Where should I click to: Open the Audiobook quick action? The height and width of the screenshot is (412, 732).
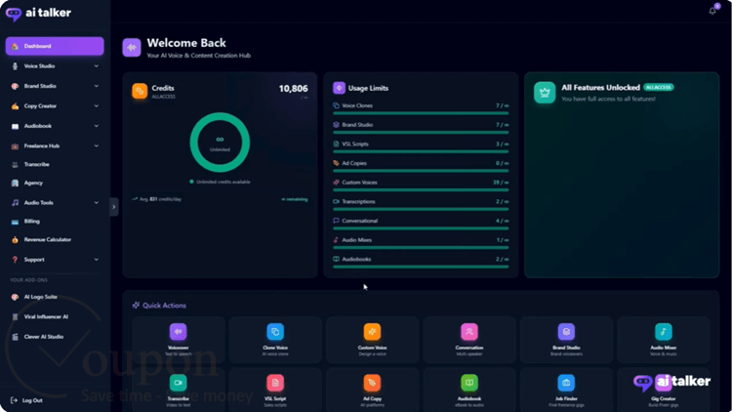(469, 391)
